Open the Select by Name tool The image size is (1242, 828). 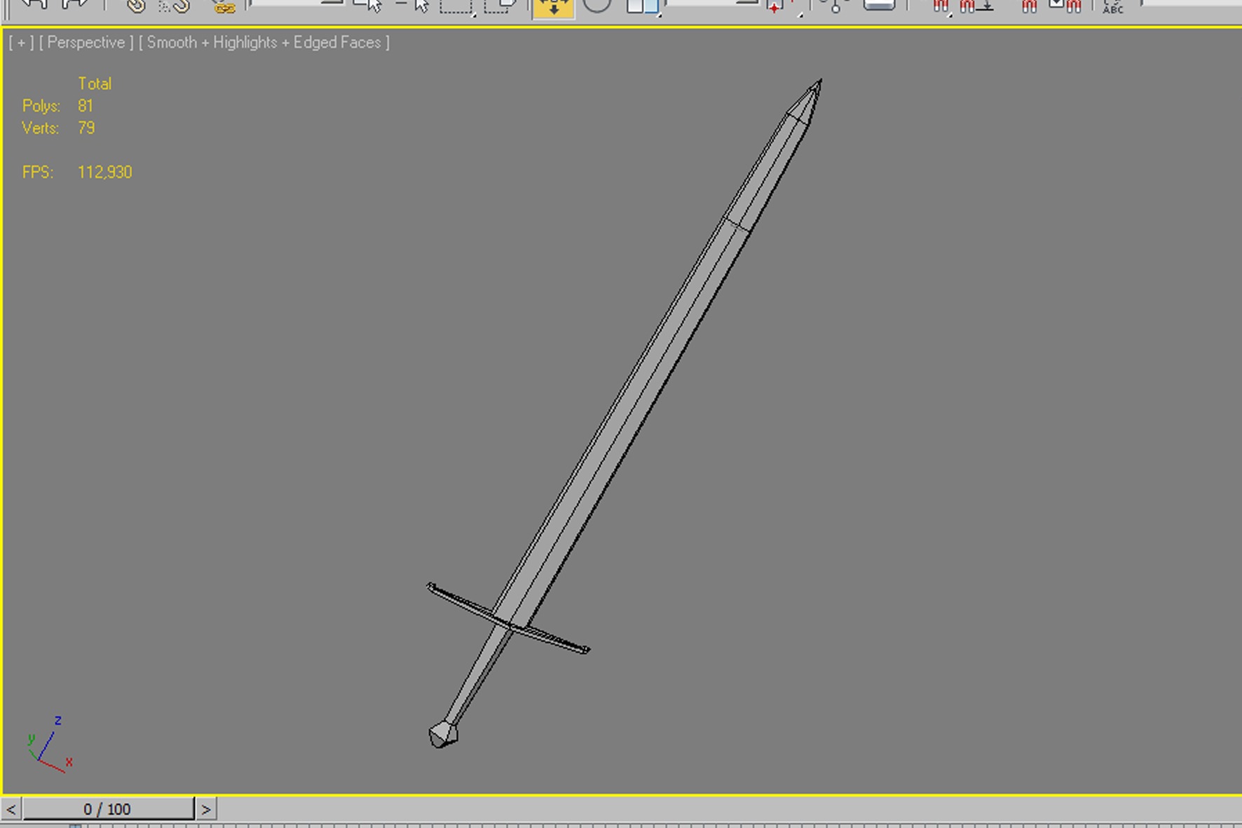[x=413, y=6]
